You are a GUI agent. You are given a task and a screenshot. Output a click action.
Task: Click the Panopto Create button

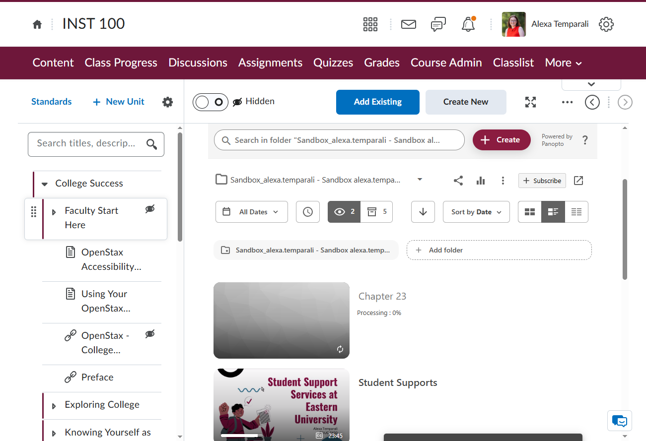[x=502, y=140]
